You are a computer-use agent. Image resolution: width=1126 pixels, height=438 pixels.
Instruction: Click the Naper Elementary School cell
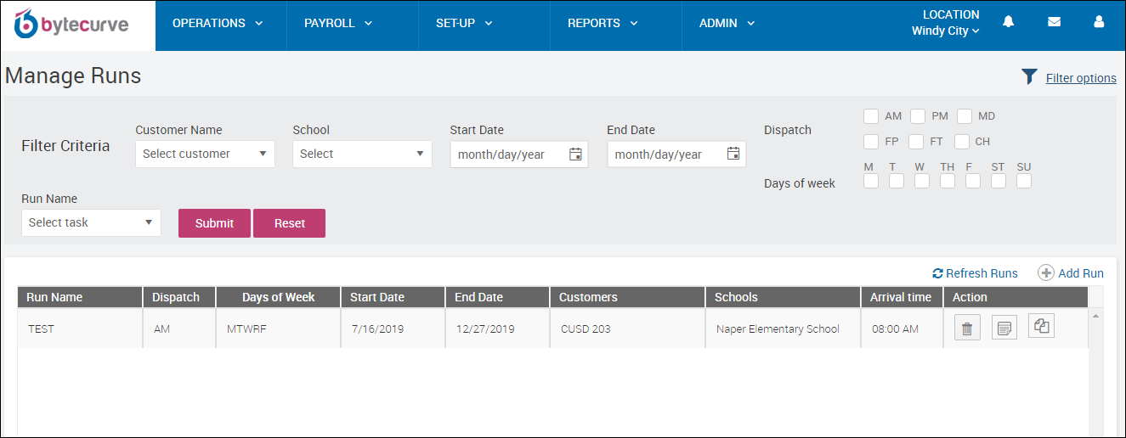[783, 328]
